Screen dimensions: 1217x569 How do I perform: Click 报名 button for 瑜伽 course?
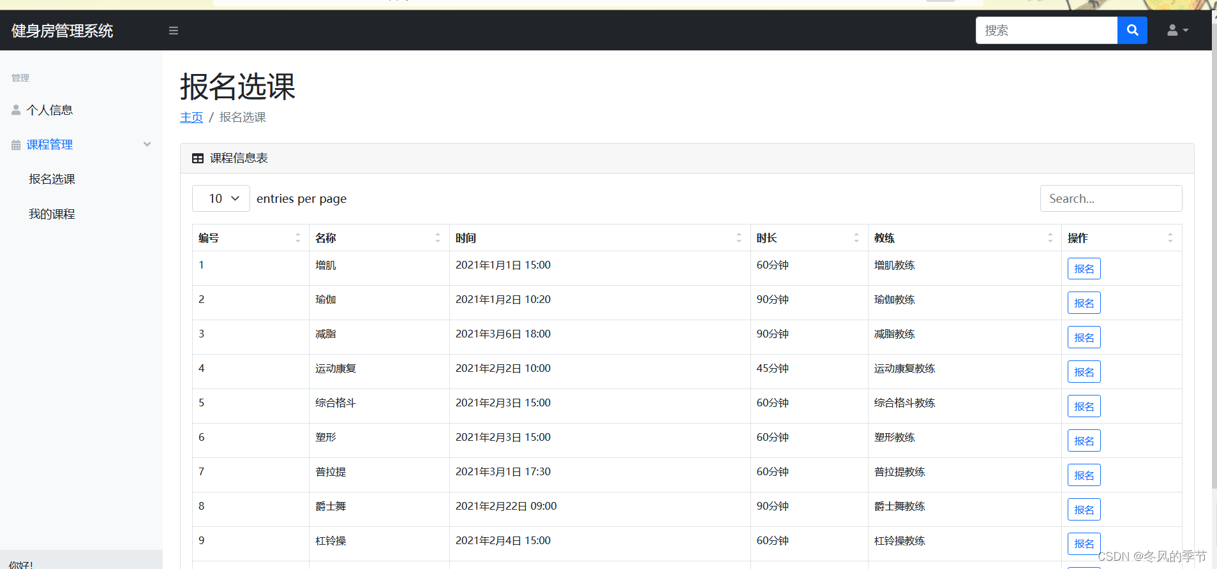[1084, 303]
